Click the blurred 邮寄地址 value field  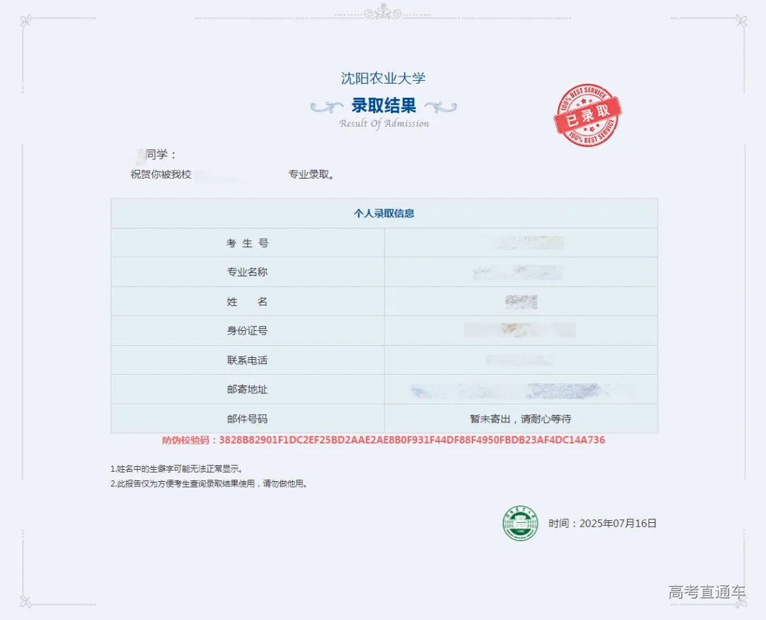point(520,390)
